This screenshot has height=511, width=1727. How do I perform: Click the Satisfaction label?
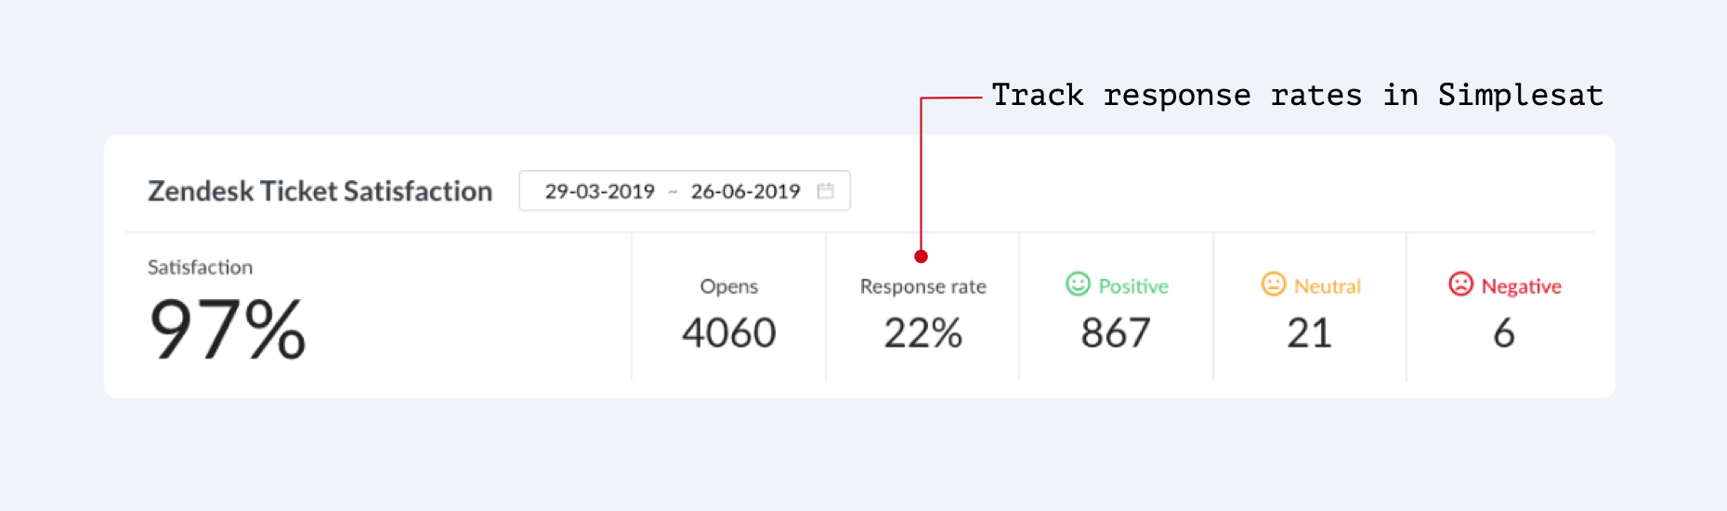point(200,268)
